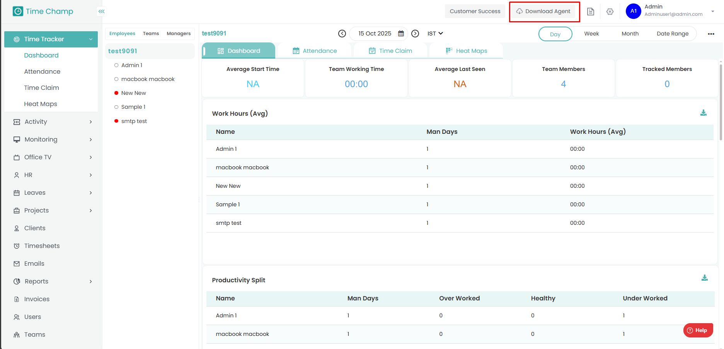Click the document icon in top bar
The image size is (724, 349).
tap(590, 12)
